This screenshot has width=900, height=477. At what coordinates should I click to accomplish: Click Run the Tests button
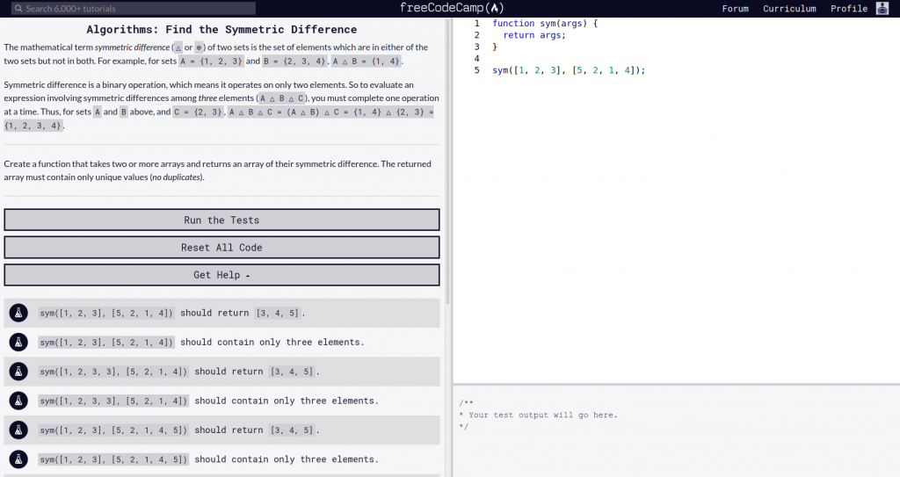point(221,220)
